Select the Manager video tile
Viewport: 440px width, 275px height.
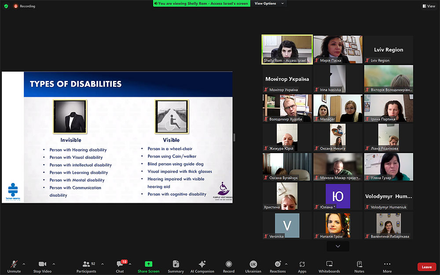pyautogui.click(x=338, y=108)
